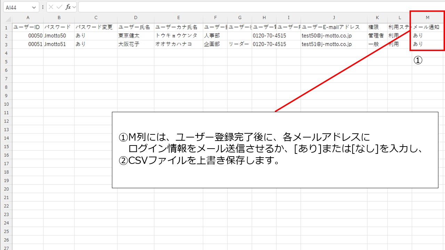Select row 4 header
445x250 pixels.
6,53
